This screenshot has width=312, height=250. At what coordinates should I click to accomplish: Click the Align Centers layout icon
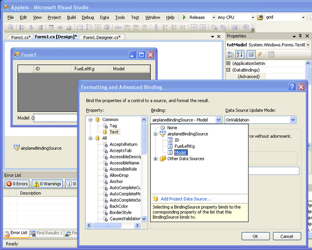point(31,27)
